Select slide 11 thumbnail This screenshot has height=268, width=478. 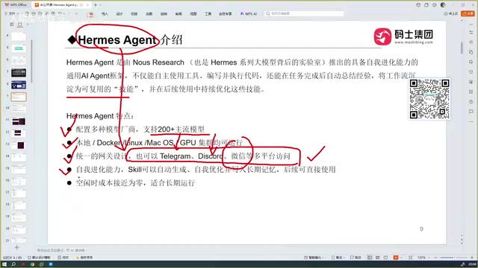pyautogui.click(x=19, y=121)
